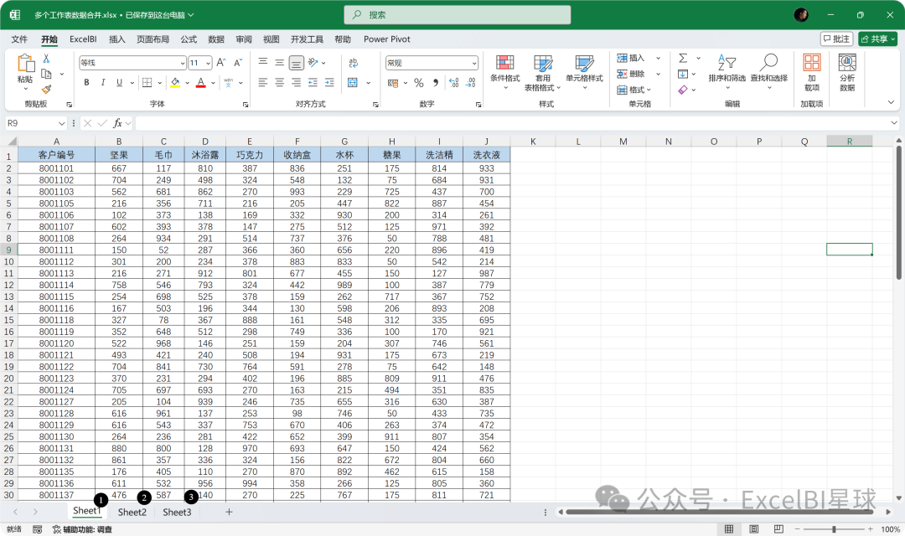
Task: Toggle italic formatting
Action: coord(103,83)
